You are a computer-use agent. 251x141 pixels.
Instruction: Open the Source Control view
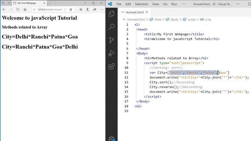coord(111,40)
